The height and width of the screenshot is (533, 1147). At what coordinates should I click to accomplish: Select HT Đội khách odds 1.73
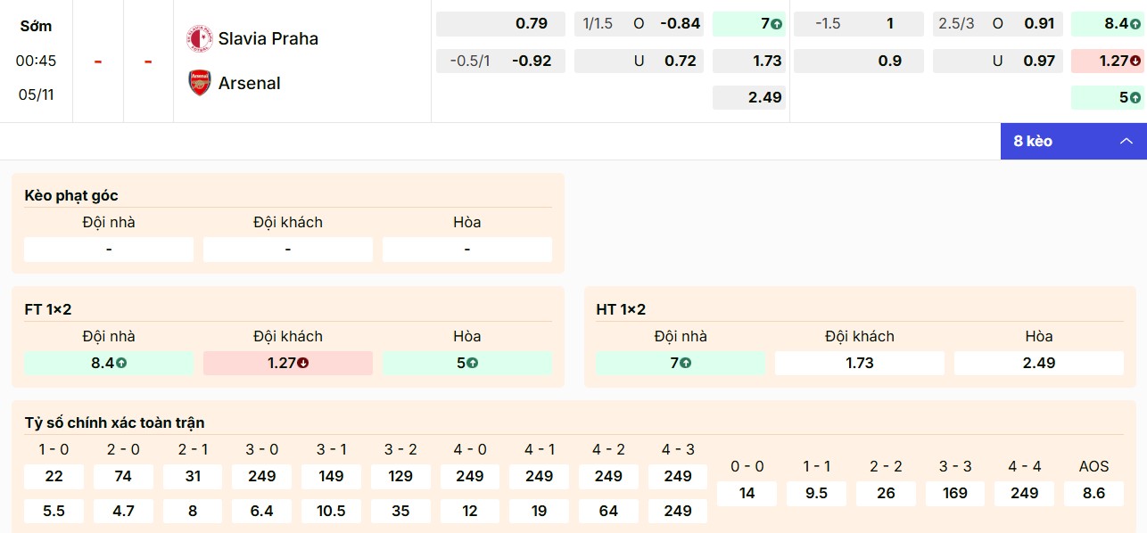point(859,363)
